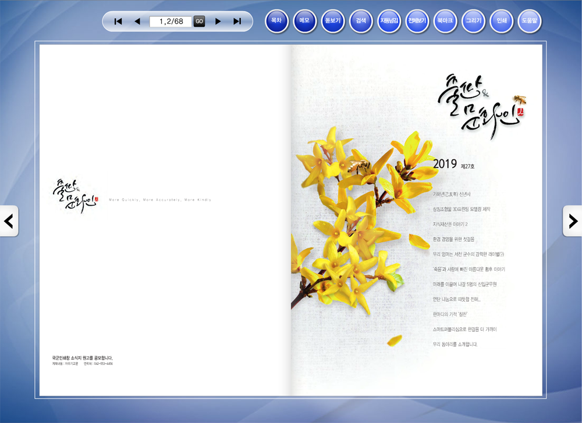Open the 도움말 help
The image size is (582, 423).
coord(530,21)
